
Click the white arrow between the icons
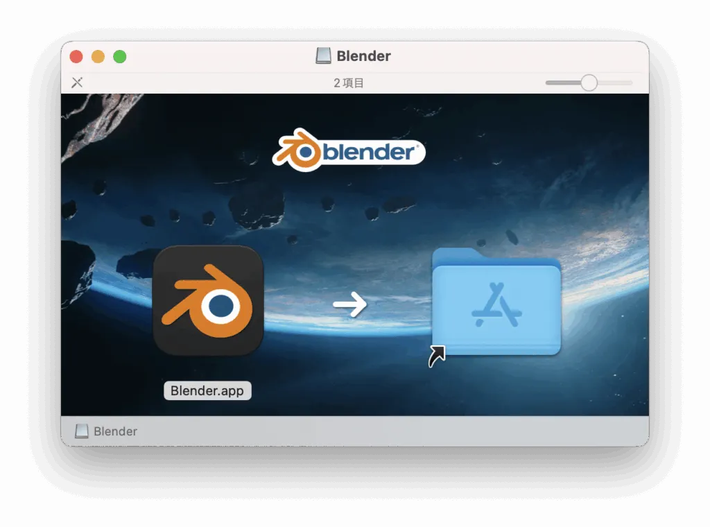(x=349, y=304)
